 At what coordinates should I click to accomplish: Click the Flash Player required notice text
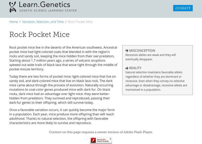[x=101, y=132]
